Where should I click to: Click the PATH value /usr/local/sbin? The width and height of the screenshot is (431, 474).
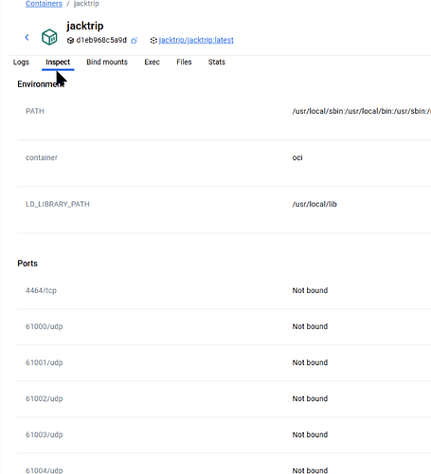pos(362,111)
